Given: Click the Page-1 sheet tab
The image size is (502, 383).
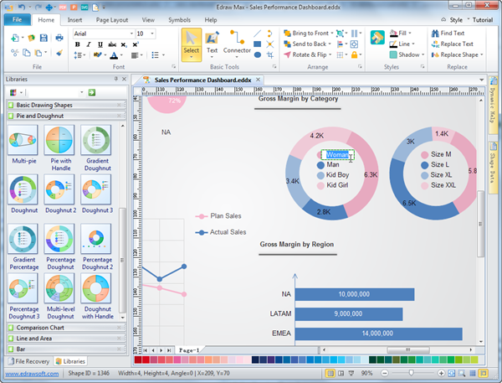Looking at the screenshot, I should (x=190, y=349).
